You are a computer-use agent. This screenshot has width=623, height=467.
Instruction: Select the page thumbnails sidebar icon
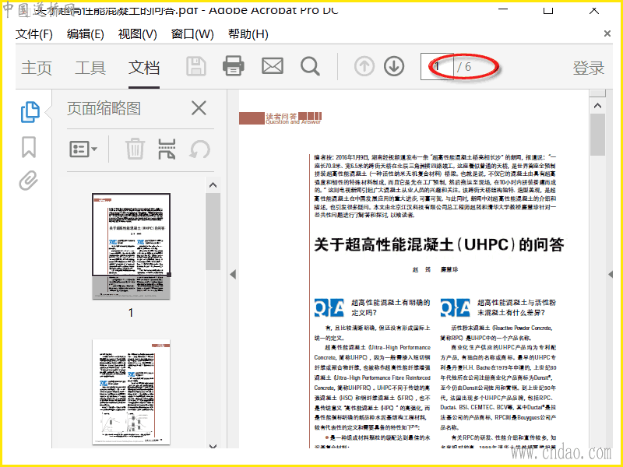(x=30, y=111)
